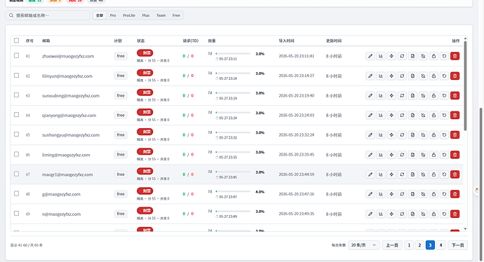Open bar chart icon for g@maogezyfxz.com
This screenshot has height=262, width=484.
pyautogui.click(x=381, y=194)
